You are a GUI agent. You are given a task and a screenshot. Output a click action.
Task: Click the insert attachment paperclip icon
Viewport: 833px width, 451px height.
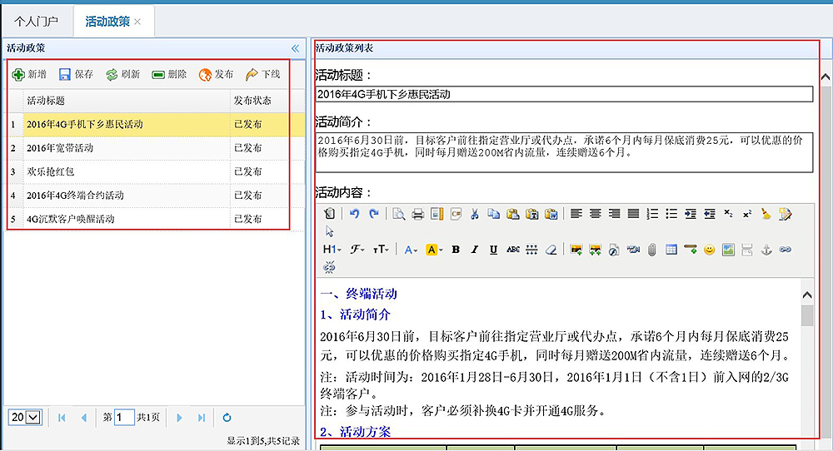pos(652,250)
